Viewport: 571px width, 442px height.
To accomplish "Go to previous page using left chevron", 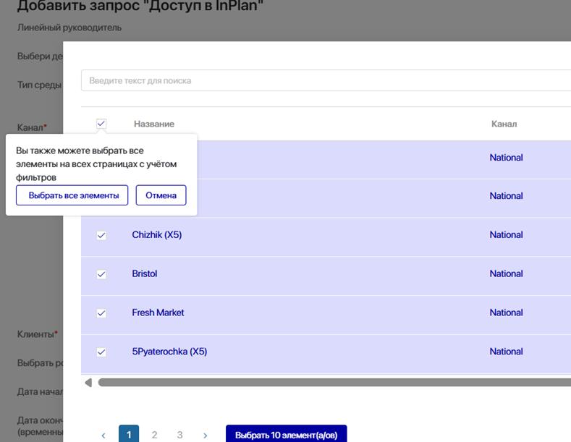I will (x=103, y=435).
